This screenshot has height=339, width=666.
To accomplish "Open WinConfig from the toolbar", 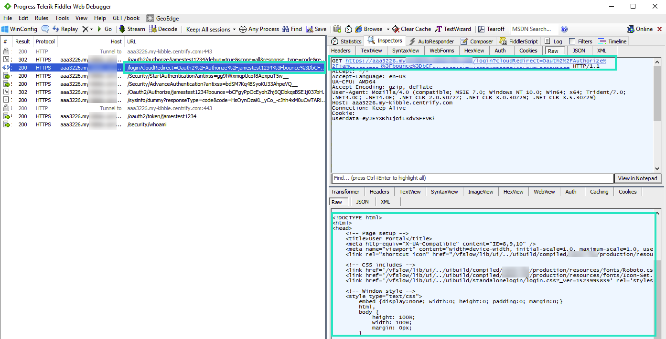I will click(x=20, y=29).
